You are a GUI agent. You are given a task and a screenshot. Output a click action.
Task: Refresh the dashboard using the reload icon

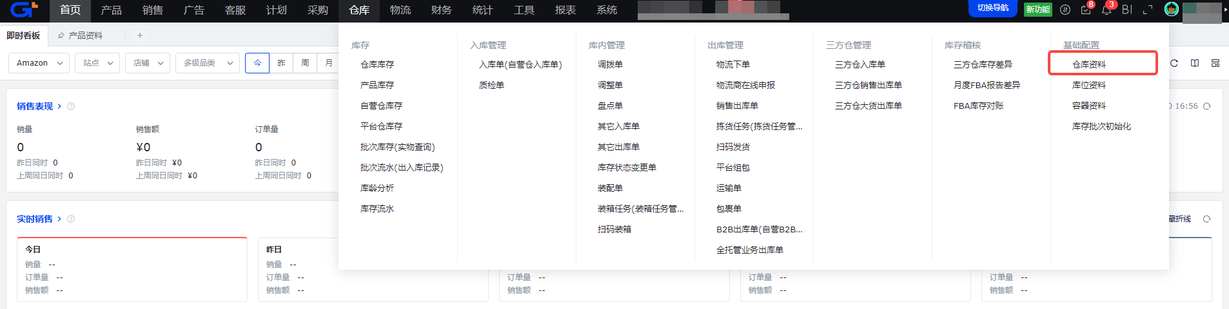(x=1174, y=63)
